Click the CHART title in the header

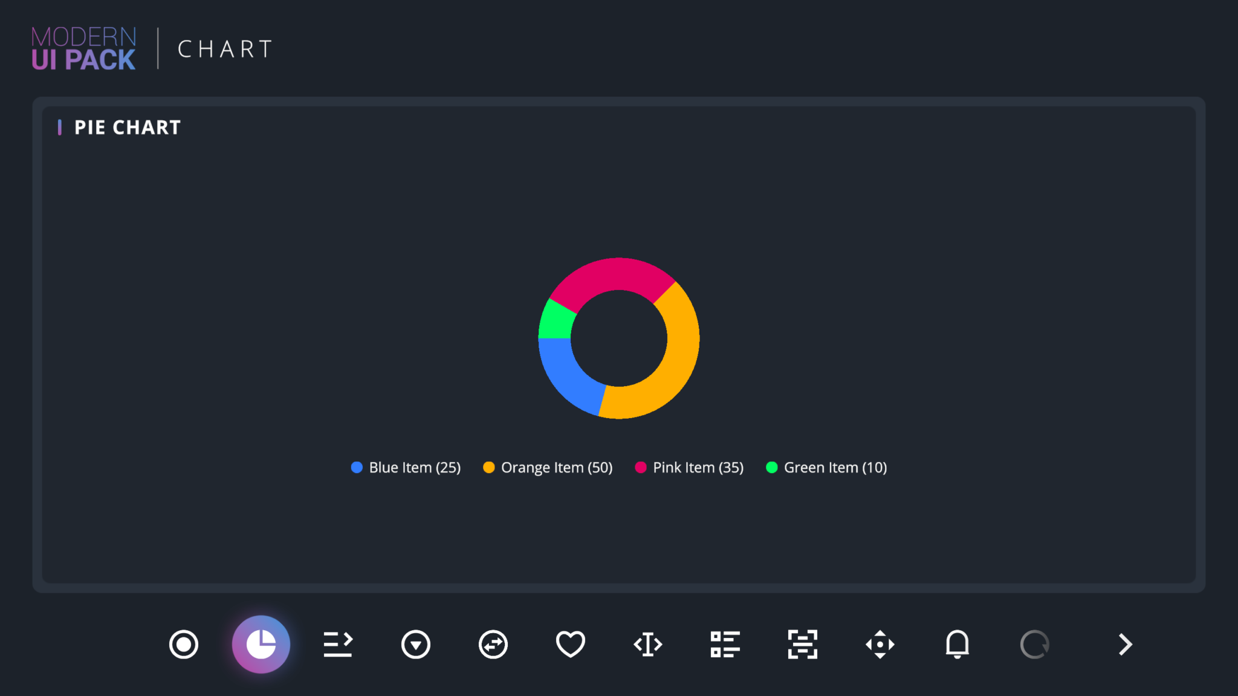pos(224,48)
